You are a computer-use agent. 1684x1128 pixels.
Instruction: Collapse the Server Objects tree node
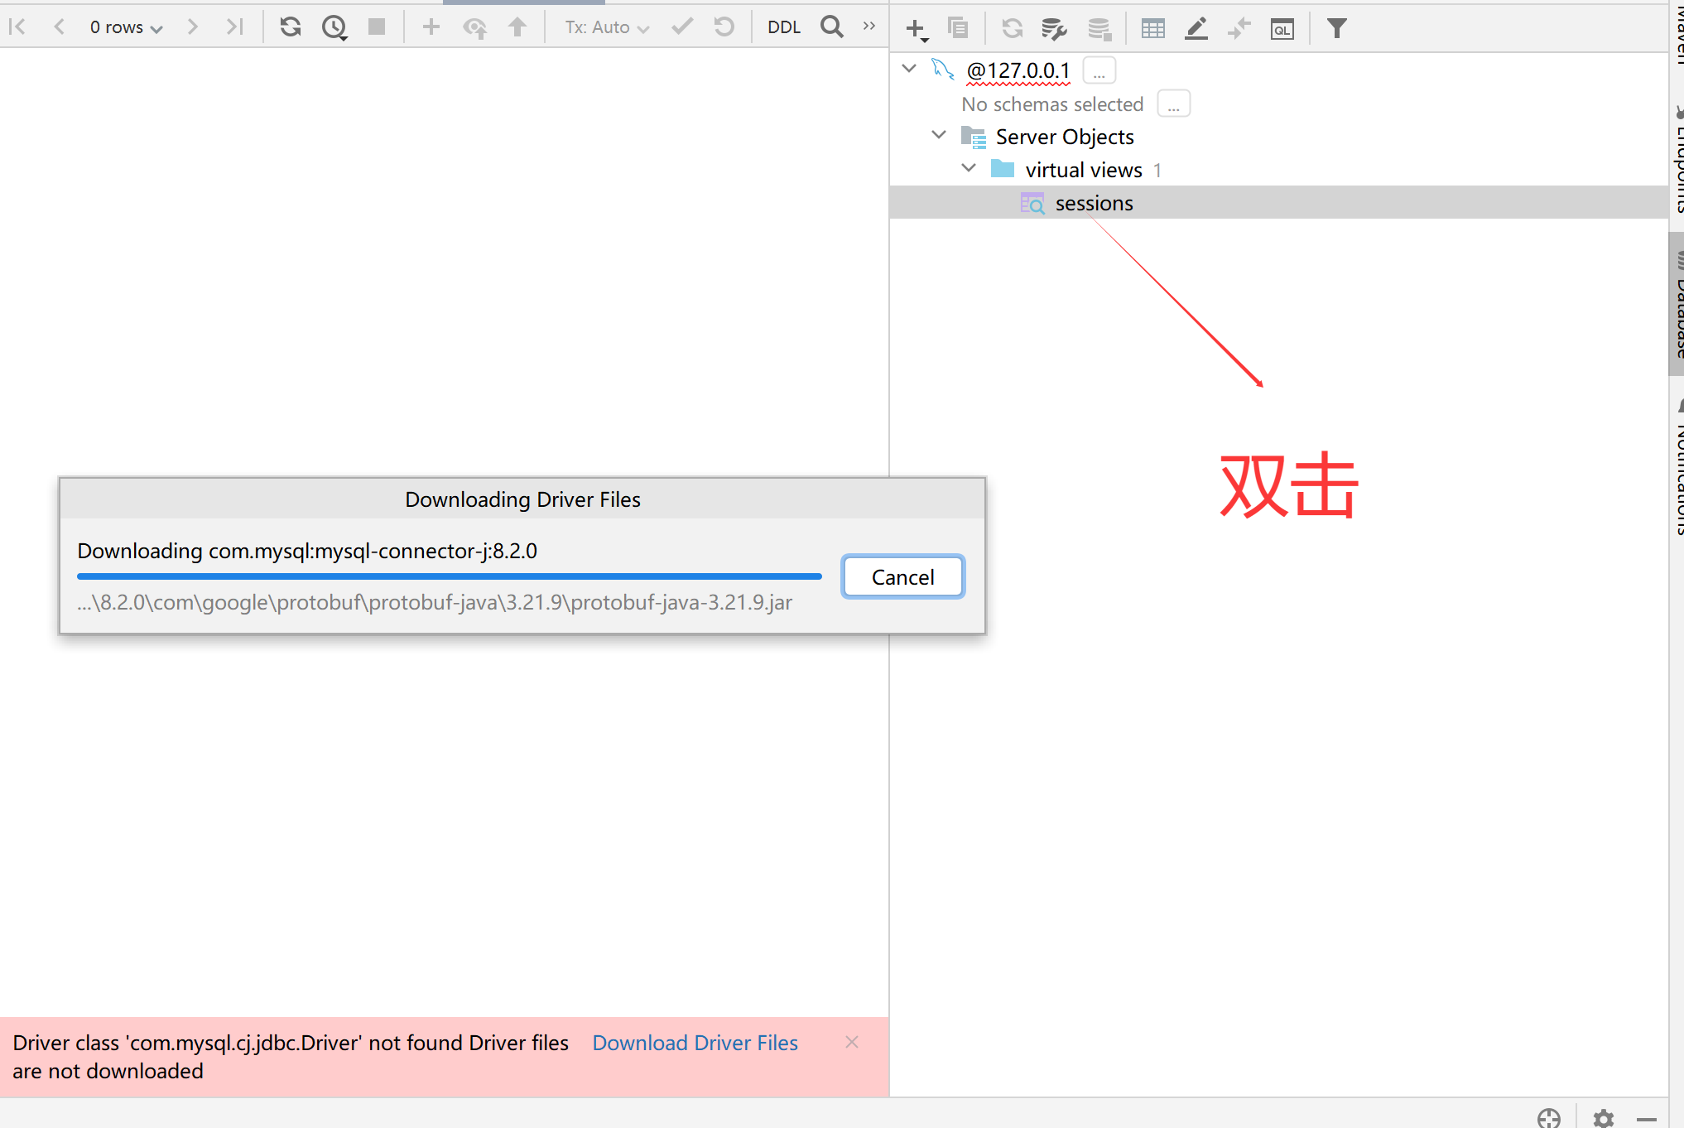pos(939,135)
